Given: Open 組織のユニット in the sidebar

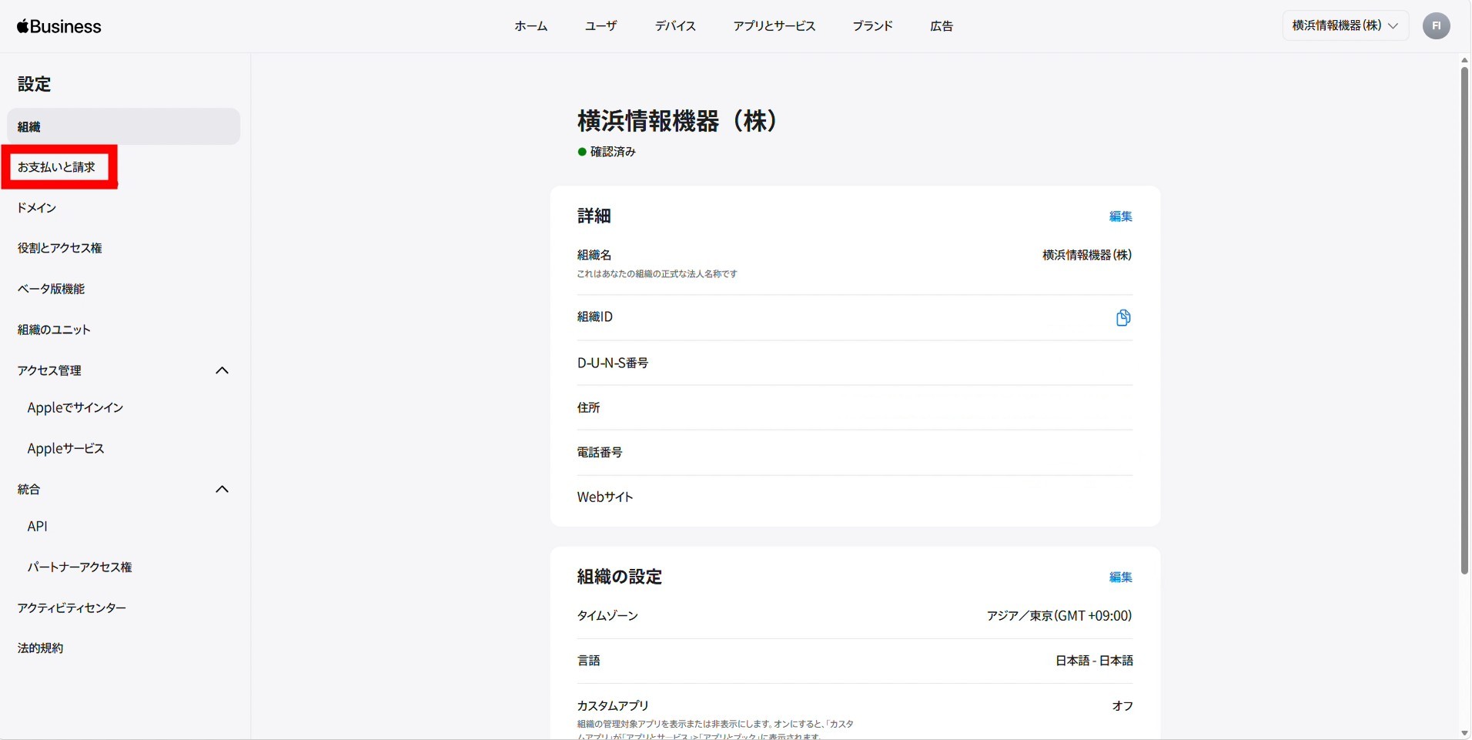Looking at the screenshot, I should [54, 330].
